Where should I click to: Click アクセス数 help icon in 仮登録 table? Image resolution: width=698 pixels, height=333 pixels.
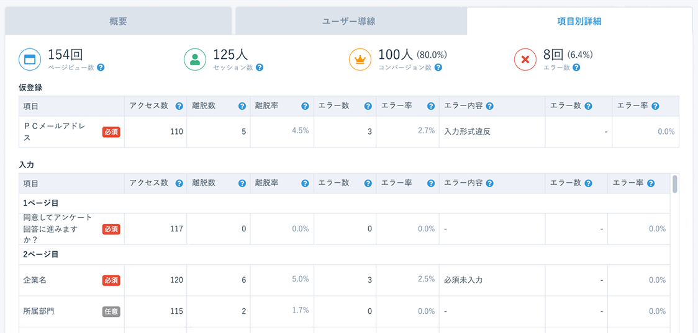179,106
